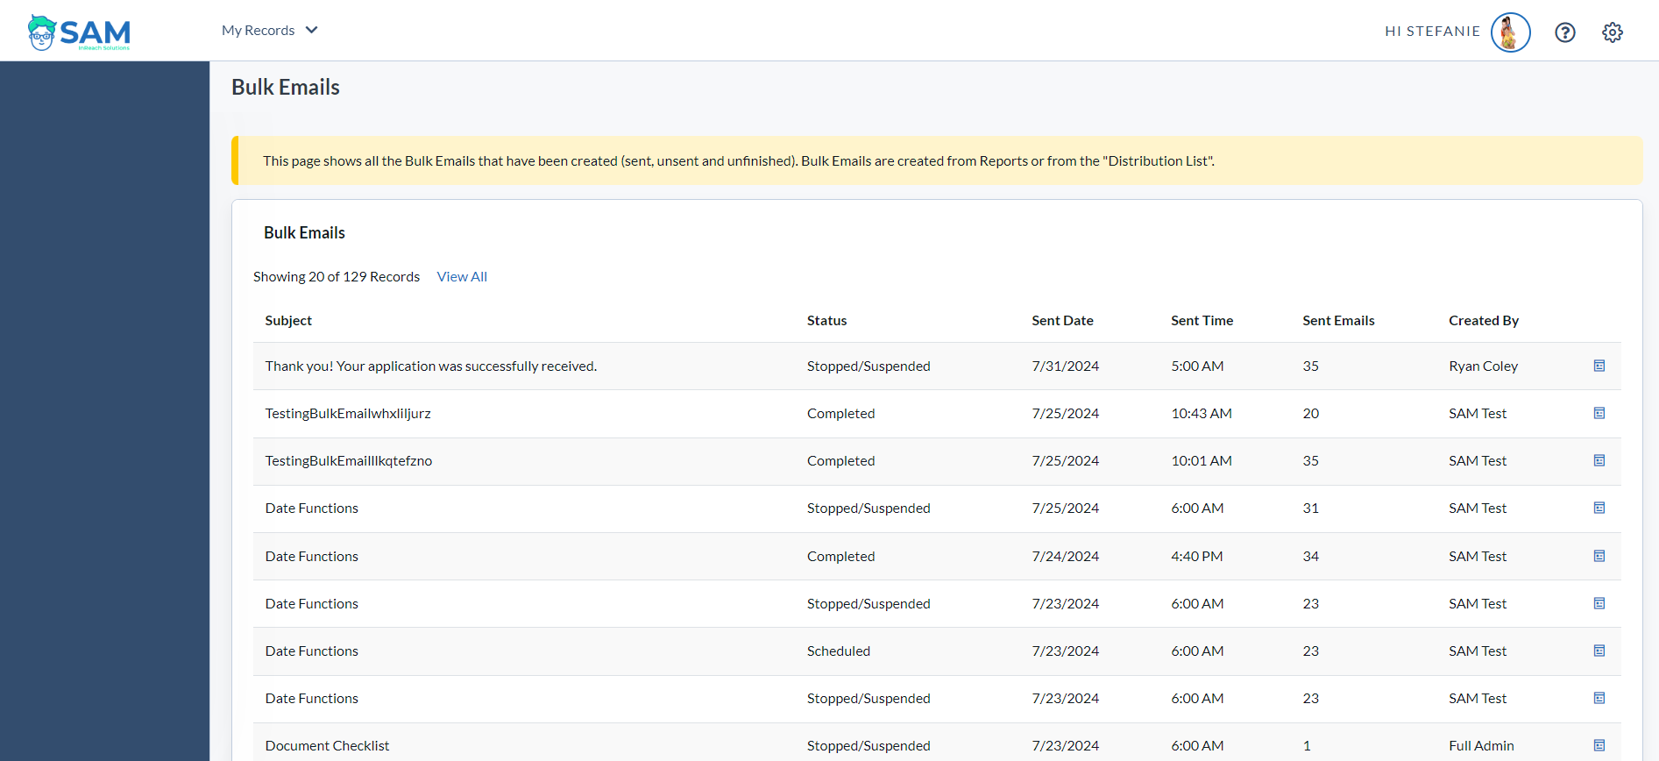The image size is (1659, 761).
Task: Click the 5:00 AM sent time
Action: click(x=1197, y=366)
